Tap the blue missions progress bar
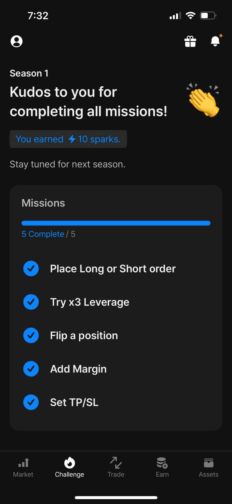Screen dimensions: 232x504 (x=116, y=223)
